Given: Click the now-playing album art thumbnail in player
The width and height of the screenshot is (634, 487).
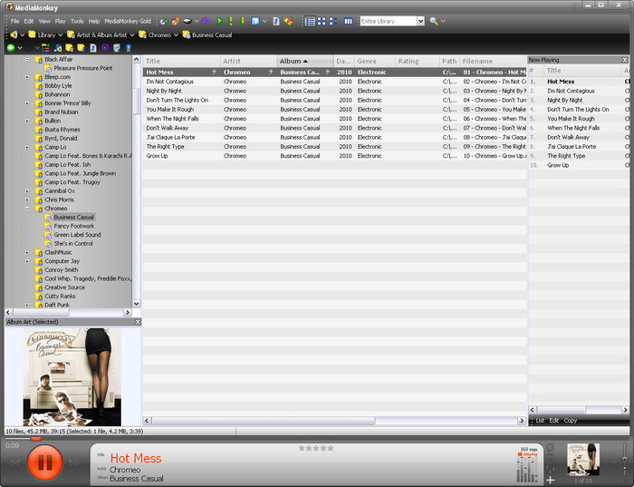Looking at the screenshot, I should point(582,459).
